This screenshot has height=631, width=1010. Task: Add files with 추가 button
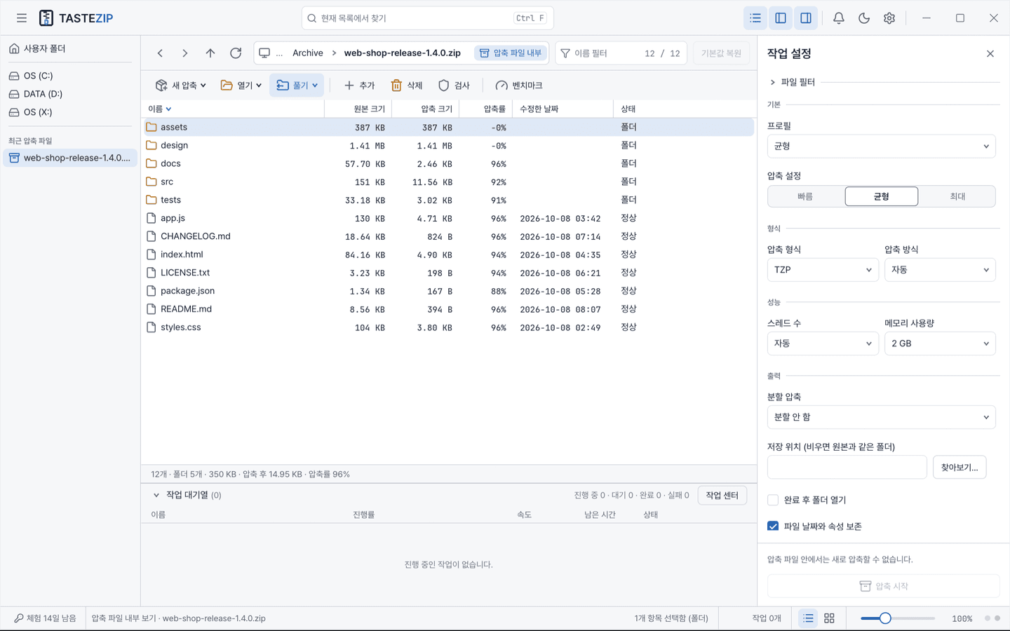click(360, 86)
